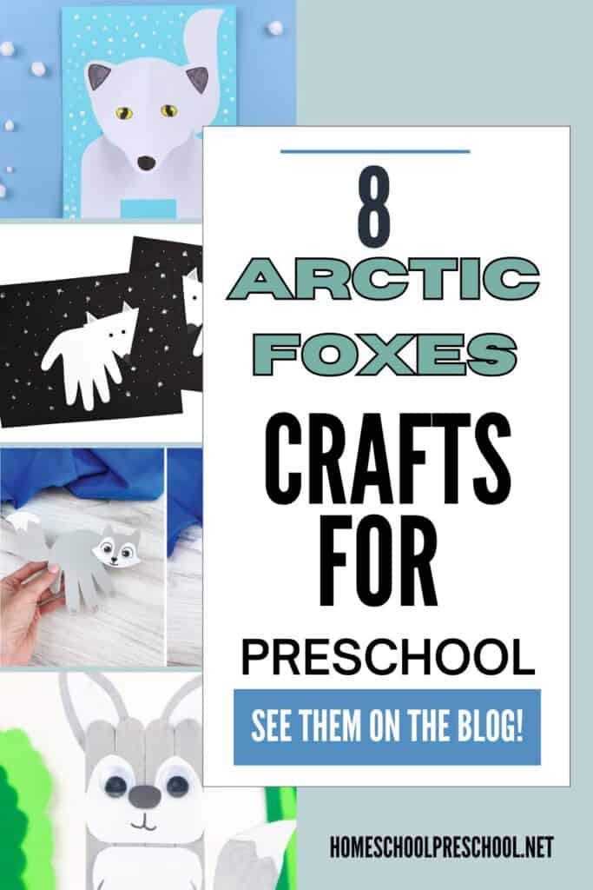Click the gray handprint fox craft photo

point(82,556)
